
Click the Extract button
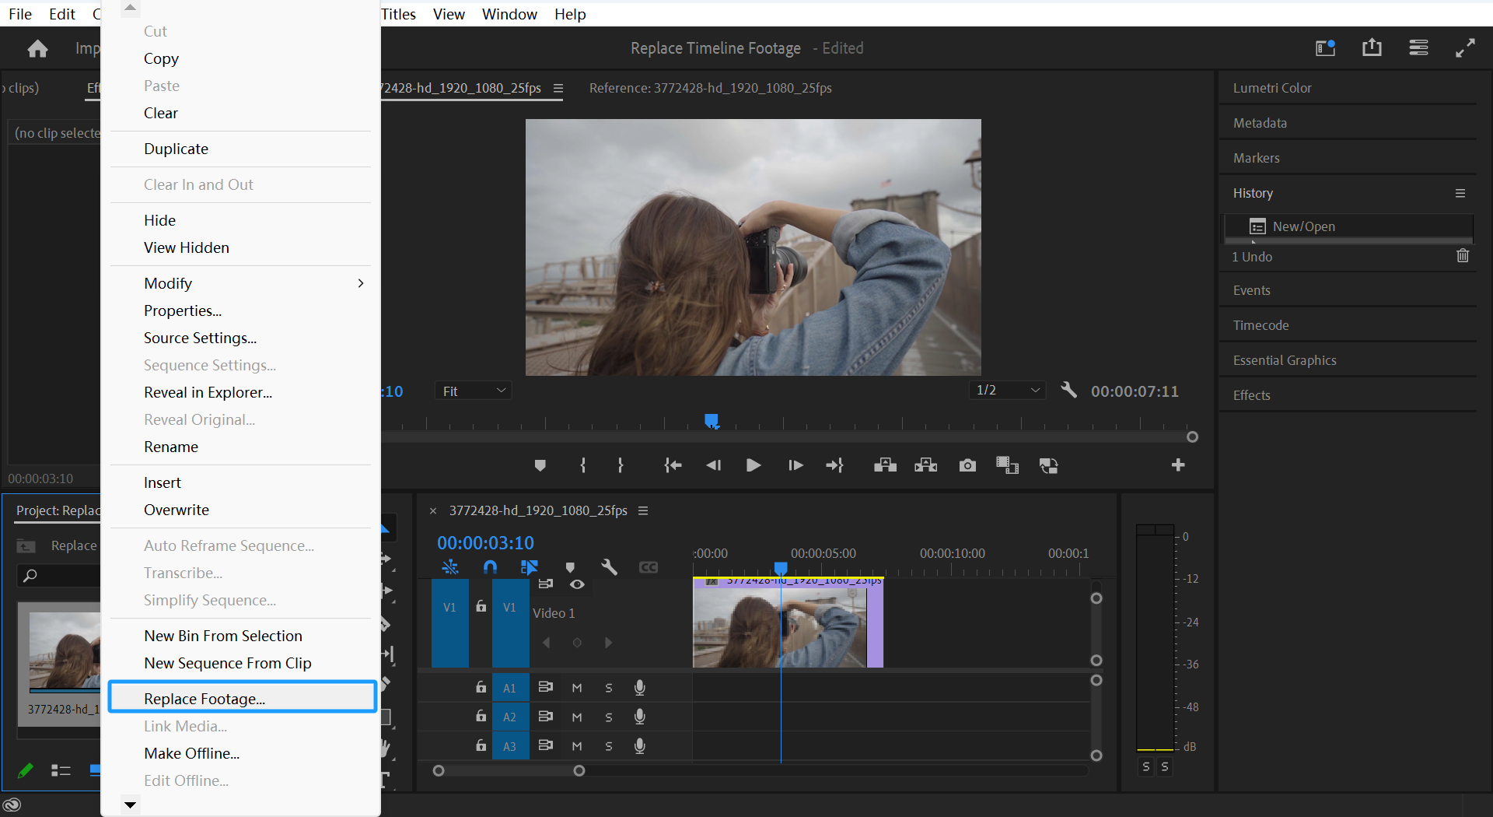[x=926, y=465]
